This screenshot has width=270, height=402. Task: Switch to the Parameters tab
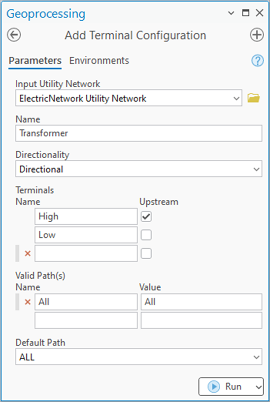[x=35, y=61]
